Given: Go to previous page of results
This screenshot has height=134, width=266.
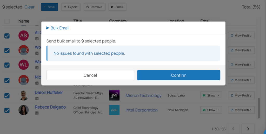Looking at the screenshot, I should coord(233,129).
